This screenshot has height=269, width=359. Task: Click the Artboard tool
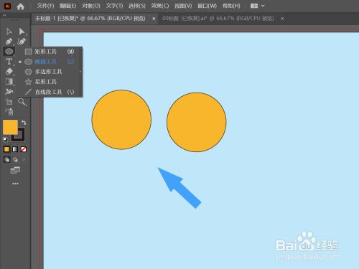(9, 102)
